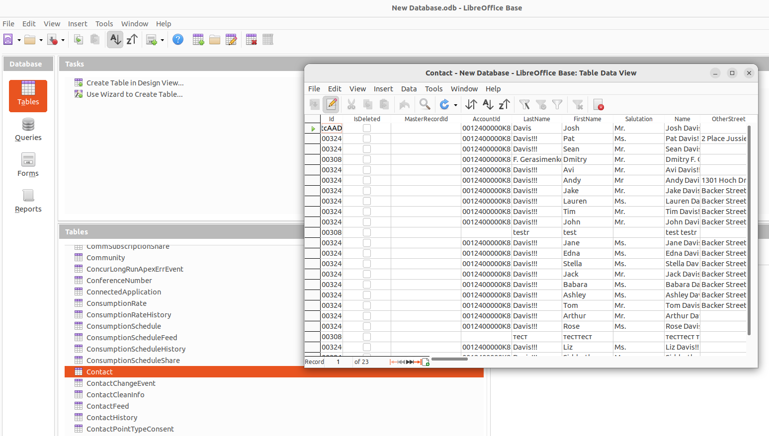Click the Save icon in main toolbar

pyautogui.click(x=52, y=40)
